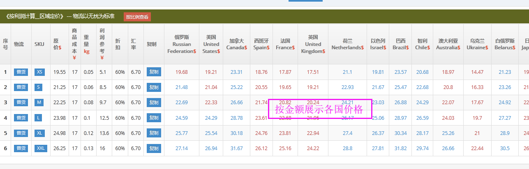Click the 美国 United States column header

coord(211,44)
